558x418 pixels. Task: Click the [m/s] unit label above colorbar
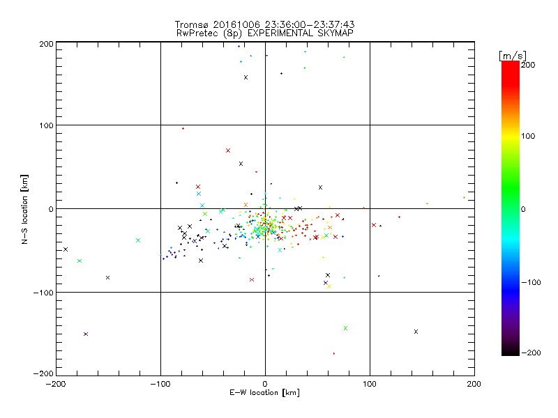pos(513,55)
